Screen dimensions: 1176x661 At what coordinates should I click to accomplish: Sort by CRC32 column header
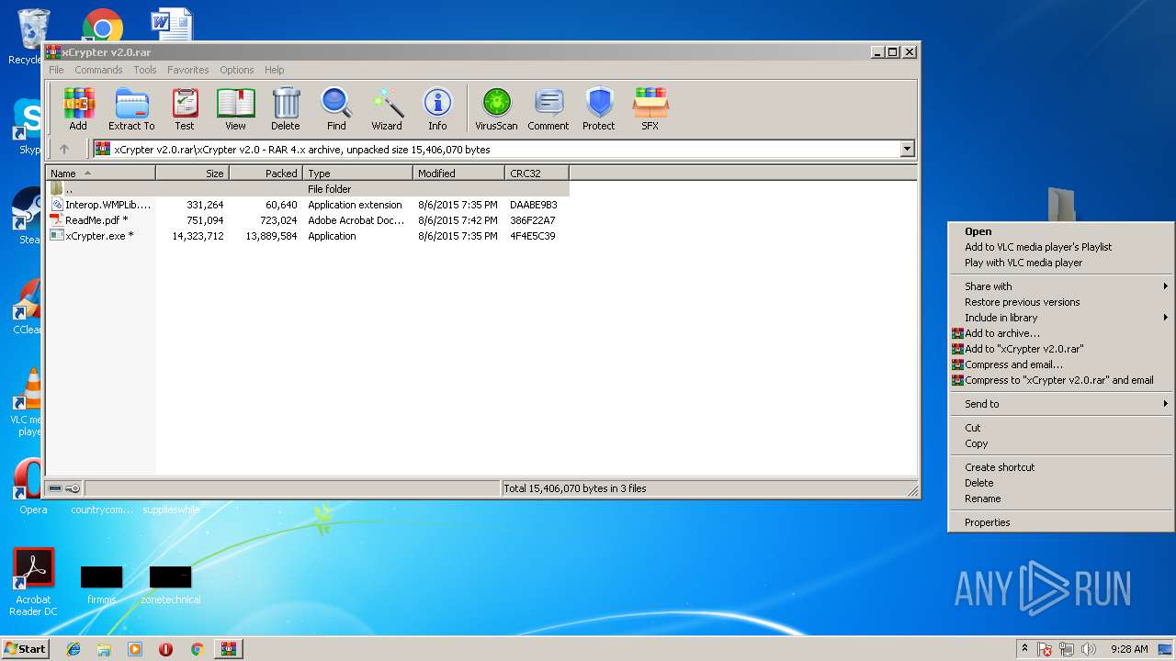pos(537,174)
